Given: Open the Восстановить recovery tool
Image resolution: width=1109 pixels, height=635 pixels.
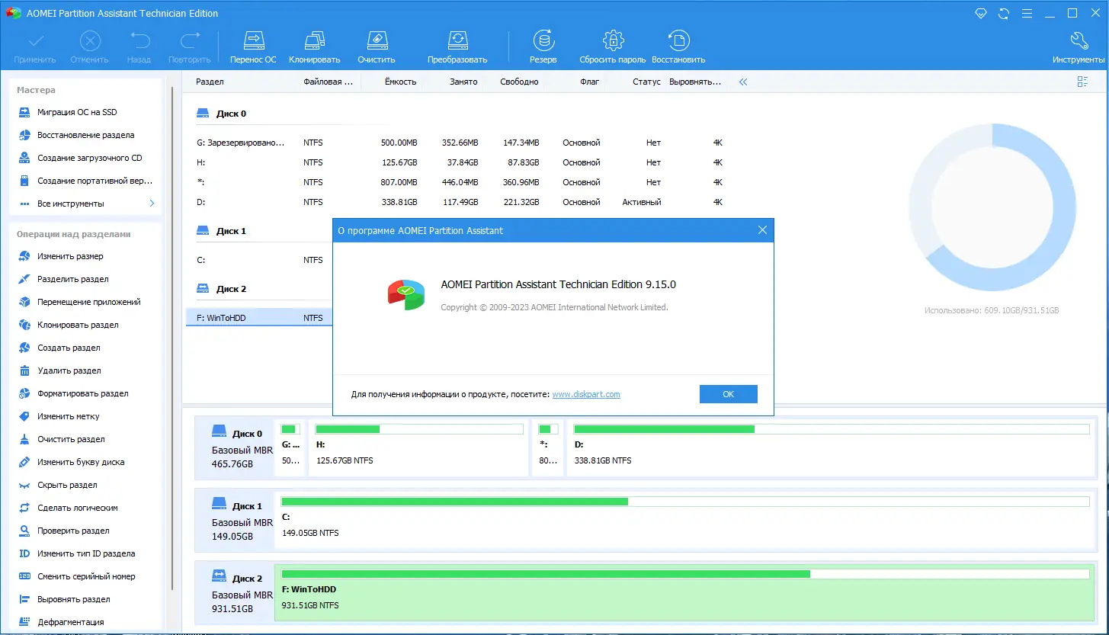Looking at the screenshot, I should [x=678, y=44].
